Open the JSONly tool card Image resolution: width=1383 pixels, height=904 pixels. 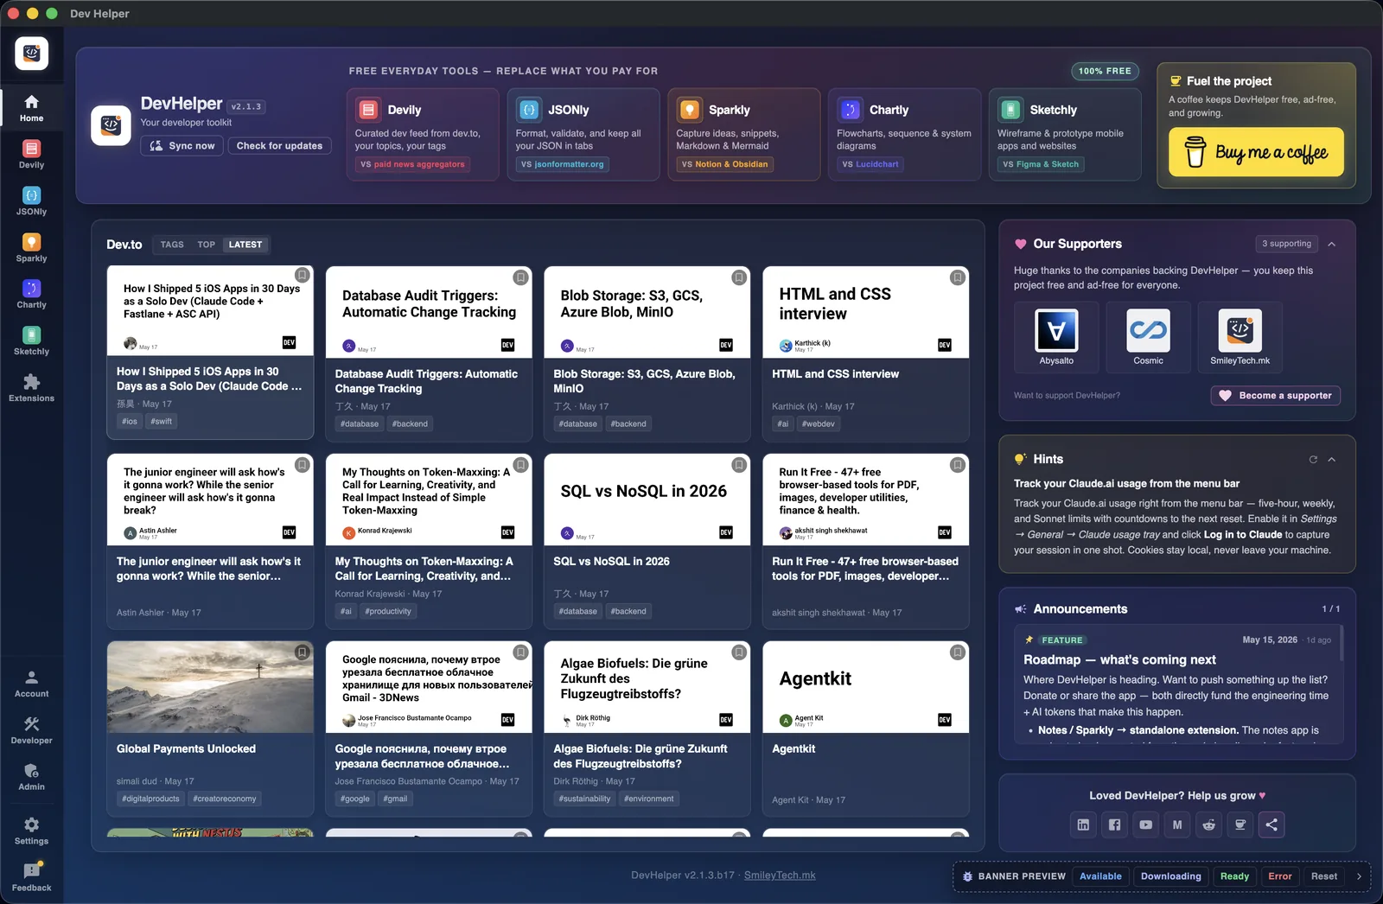(x=583, y=134)
